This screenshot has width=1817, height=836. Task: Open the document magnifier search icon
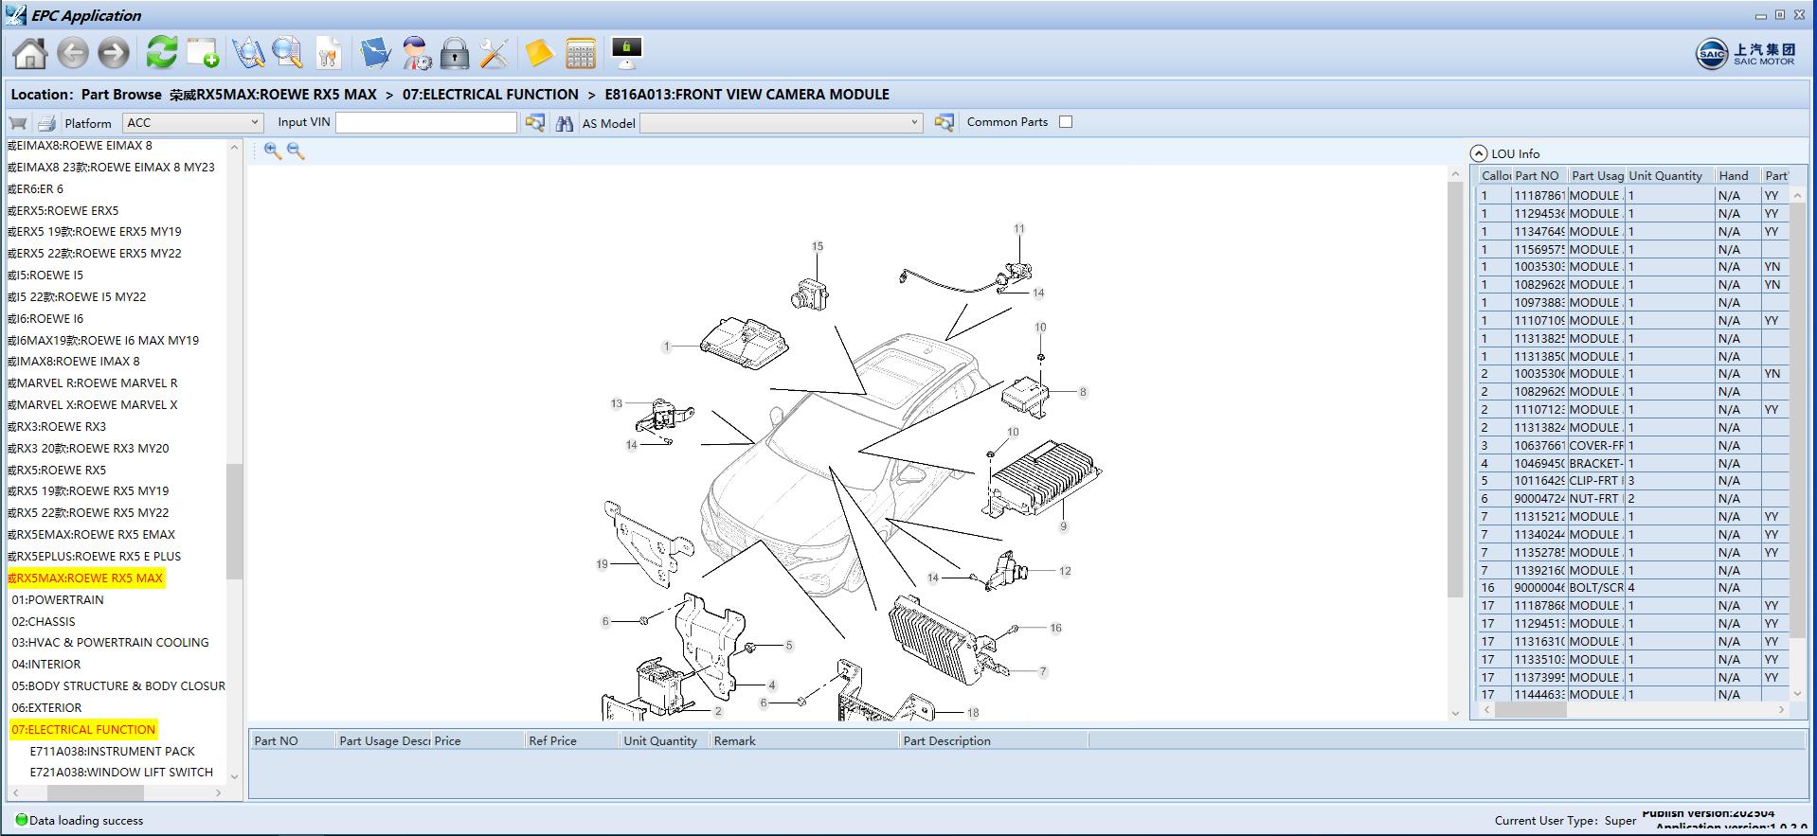[x=287, y=53]
